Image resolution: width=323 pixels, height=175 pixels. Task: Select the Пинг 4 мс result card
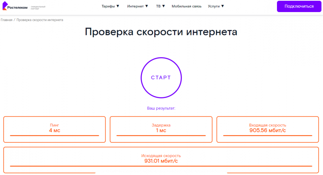(55, 129)
